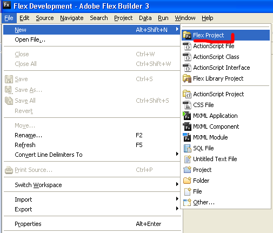Click the SQL File icon
The height and width of the screenshot is (233, 273).
pyautogui.click(x=187, y=148)
